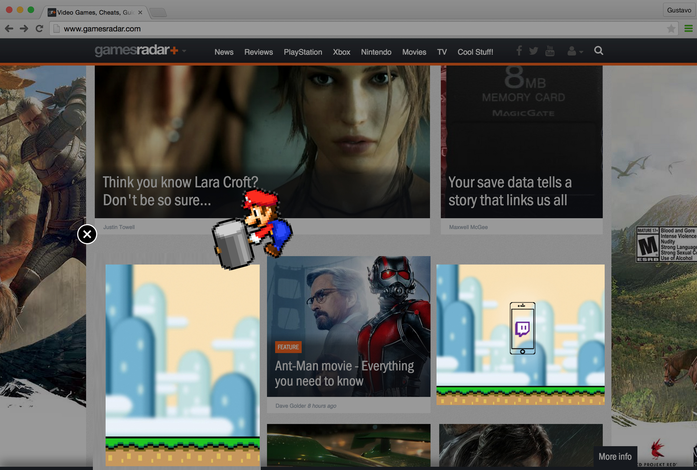
Task: Open the Twitter icon link
Action: 533,51
